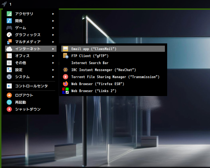Click the システム power icon
The height and width of the screenshot is (168, 210).
pyautogui.click(x=9, y=77)
